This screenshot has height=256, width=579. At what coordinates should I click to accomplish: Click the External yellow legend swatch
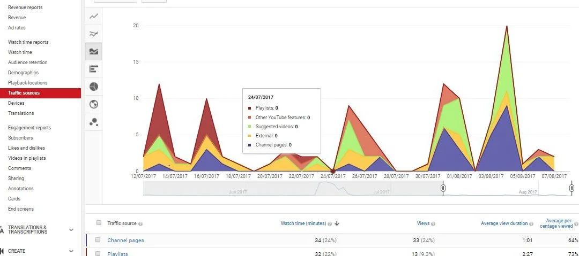point(250,136)
